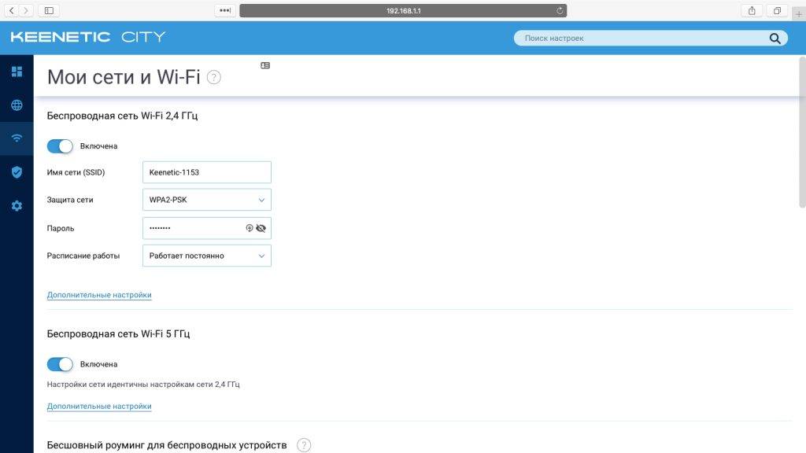Click the Беспроводная сеть Wi-Fi 5 ГГц heading
The image size is (806, 453).
[x=118, y=333]
